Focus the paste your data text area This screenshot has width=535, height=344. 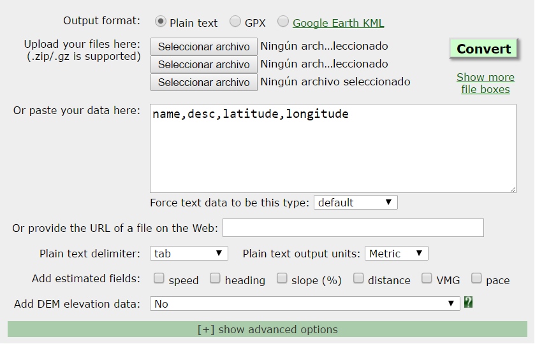point(333,148)
